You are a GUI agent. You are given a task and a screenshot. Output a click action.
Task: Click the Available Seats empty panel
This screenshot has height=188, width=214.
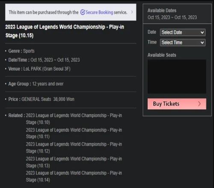click(x=177, y=76)
